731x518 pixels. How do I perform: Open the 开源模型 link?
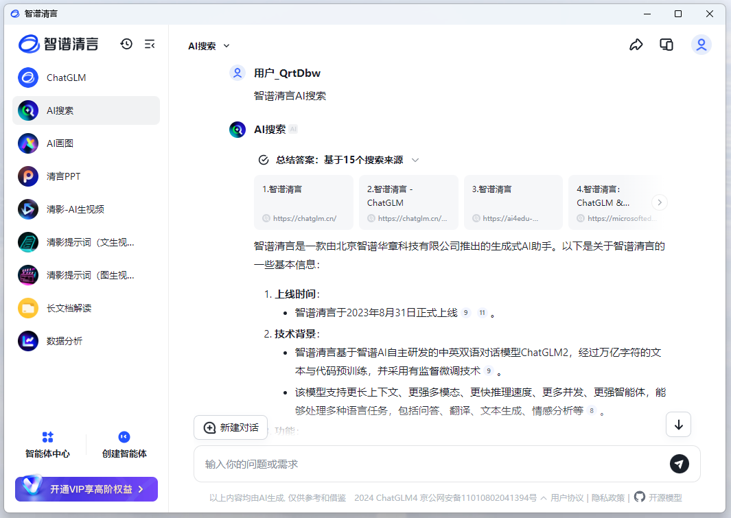[665, 498]
